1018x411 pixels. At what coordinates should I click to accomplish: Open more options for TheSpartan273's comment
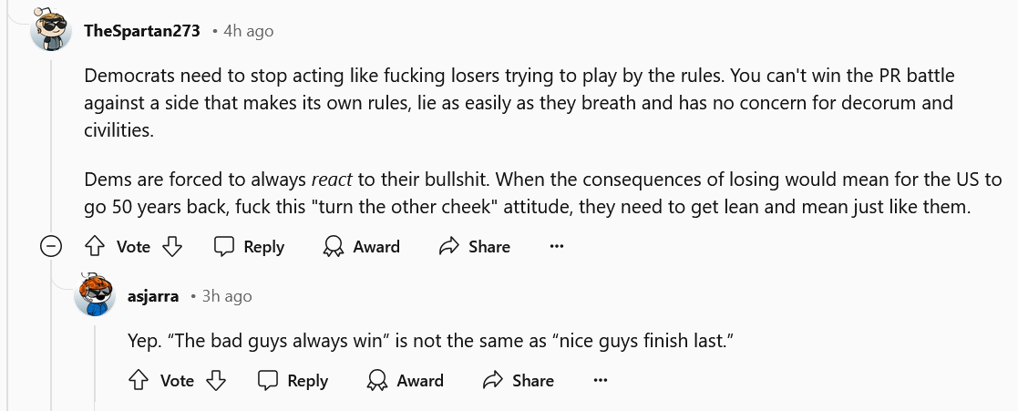558,246
